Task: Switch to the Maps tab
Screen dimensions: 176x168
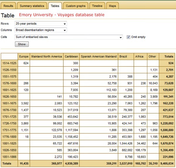Action: [x=112, y=6]
